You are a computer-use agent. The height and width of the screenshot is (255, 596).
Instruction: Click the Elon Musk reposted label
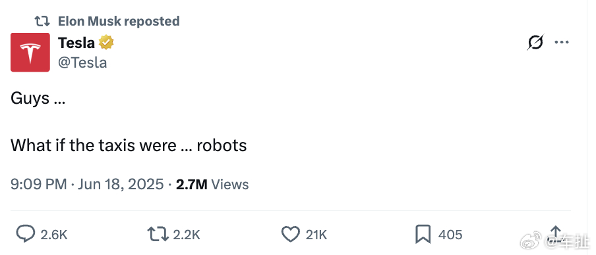click(x=119, y=21)
